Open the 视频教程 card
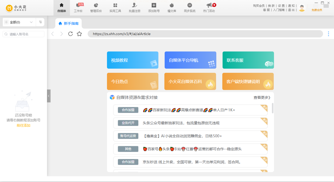 click(x=133, y=60)
